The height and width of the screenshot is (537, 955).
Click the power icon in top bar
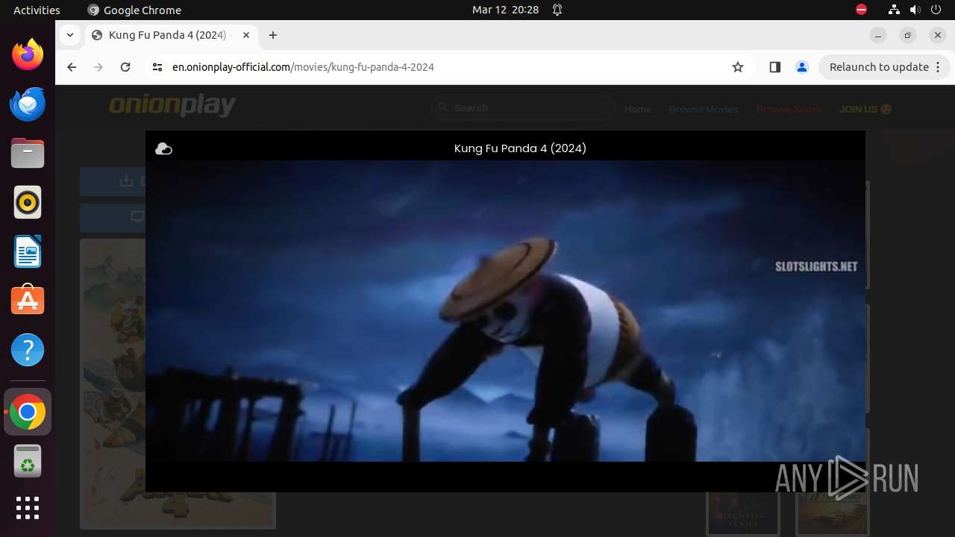pyautogui.click(x=936, y=10)
